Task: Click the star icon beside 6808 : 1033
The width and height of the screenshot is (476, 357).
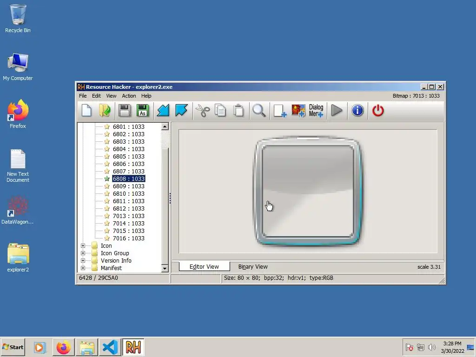Action: (x=107, y=179)
